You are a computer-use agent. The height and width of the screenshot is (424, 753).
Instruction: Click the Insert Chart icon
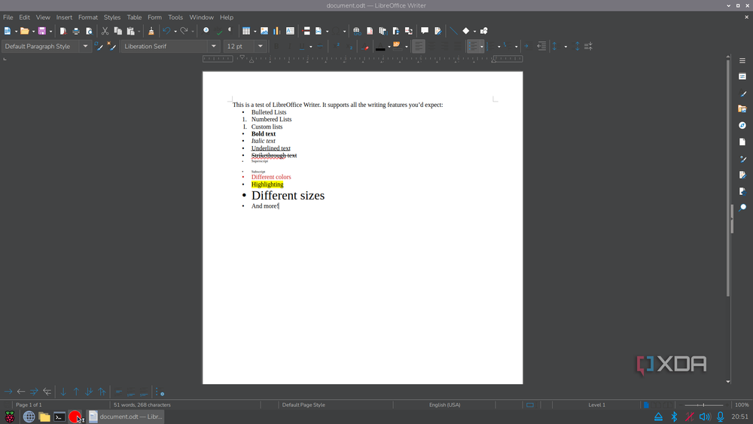276,31
